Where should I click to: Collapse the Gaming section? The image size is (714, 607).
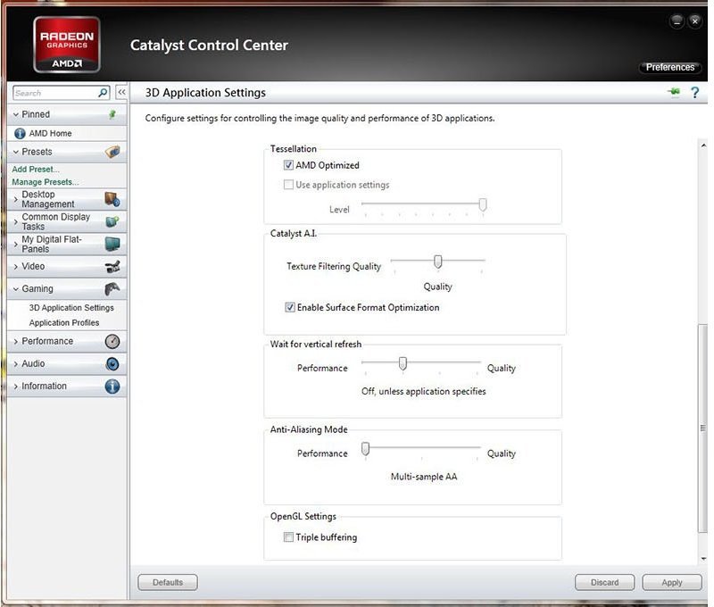[16, 288]
